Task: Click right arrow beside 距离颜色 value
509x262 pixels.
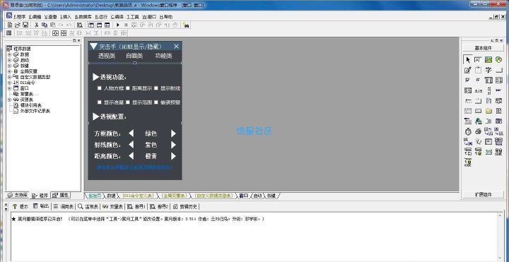Action: (x=173, y=156)
